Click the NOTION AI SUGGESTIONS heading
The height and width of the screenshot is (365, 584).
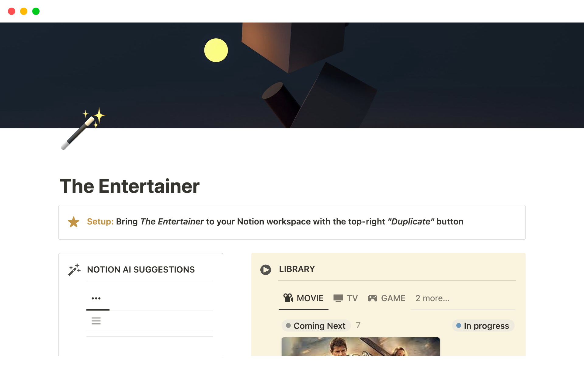tap(141, 269)
